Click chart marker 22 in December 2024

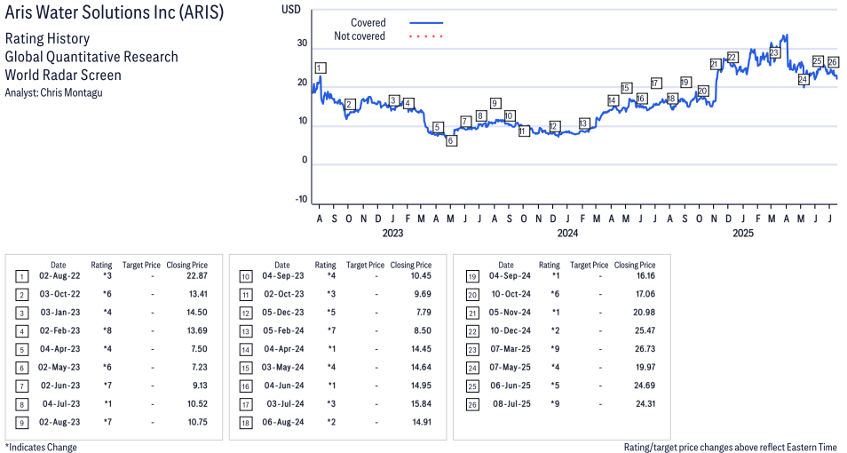(x=732, y=58)
